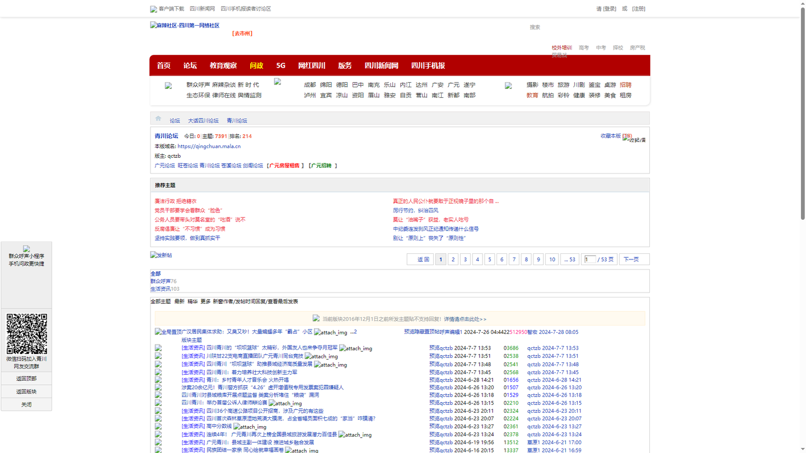Open the 广元房屋租售 link
Image resolution: width=806 pixels, height=453 pixels.
(284, 166)
